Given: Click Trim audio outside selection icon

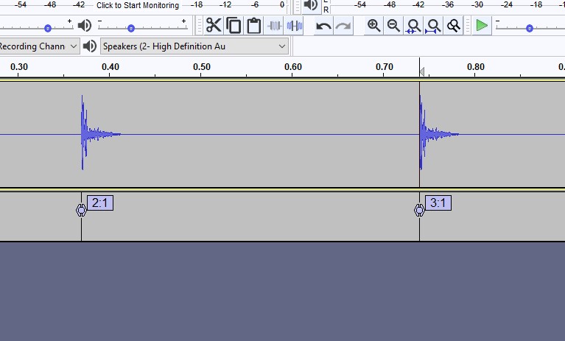Looking at the screenshot, I should coord(275,27).
